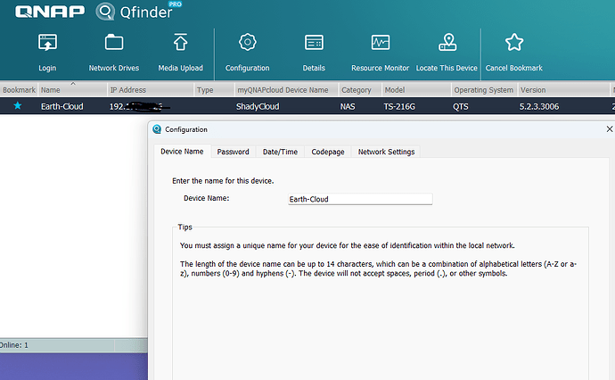Switch to the Codepage tab

click(x=328, y=152)
